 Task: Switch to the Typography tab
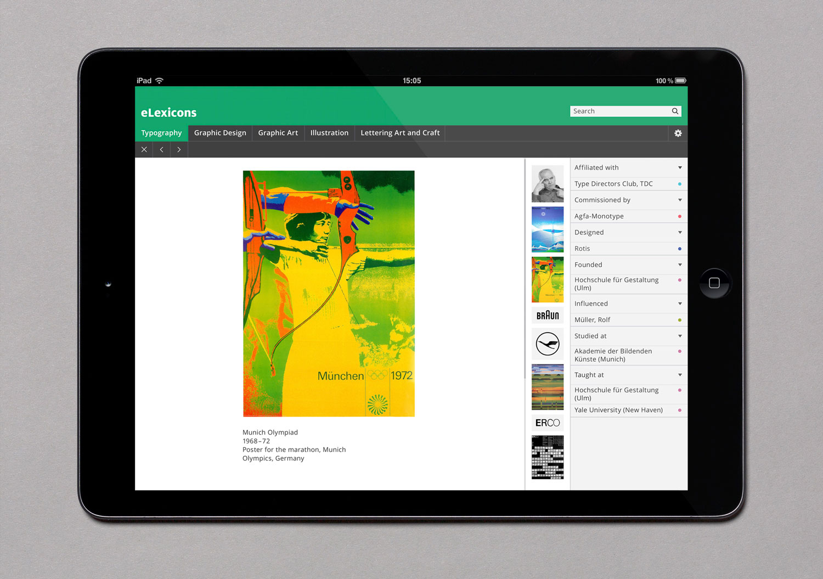161,133
